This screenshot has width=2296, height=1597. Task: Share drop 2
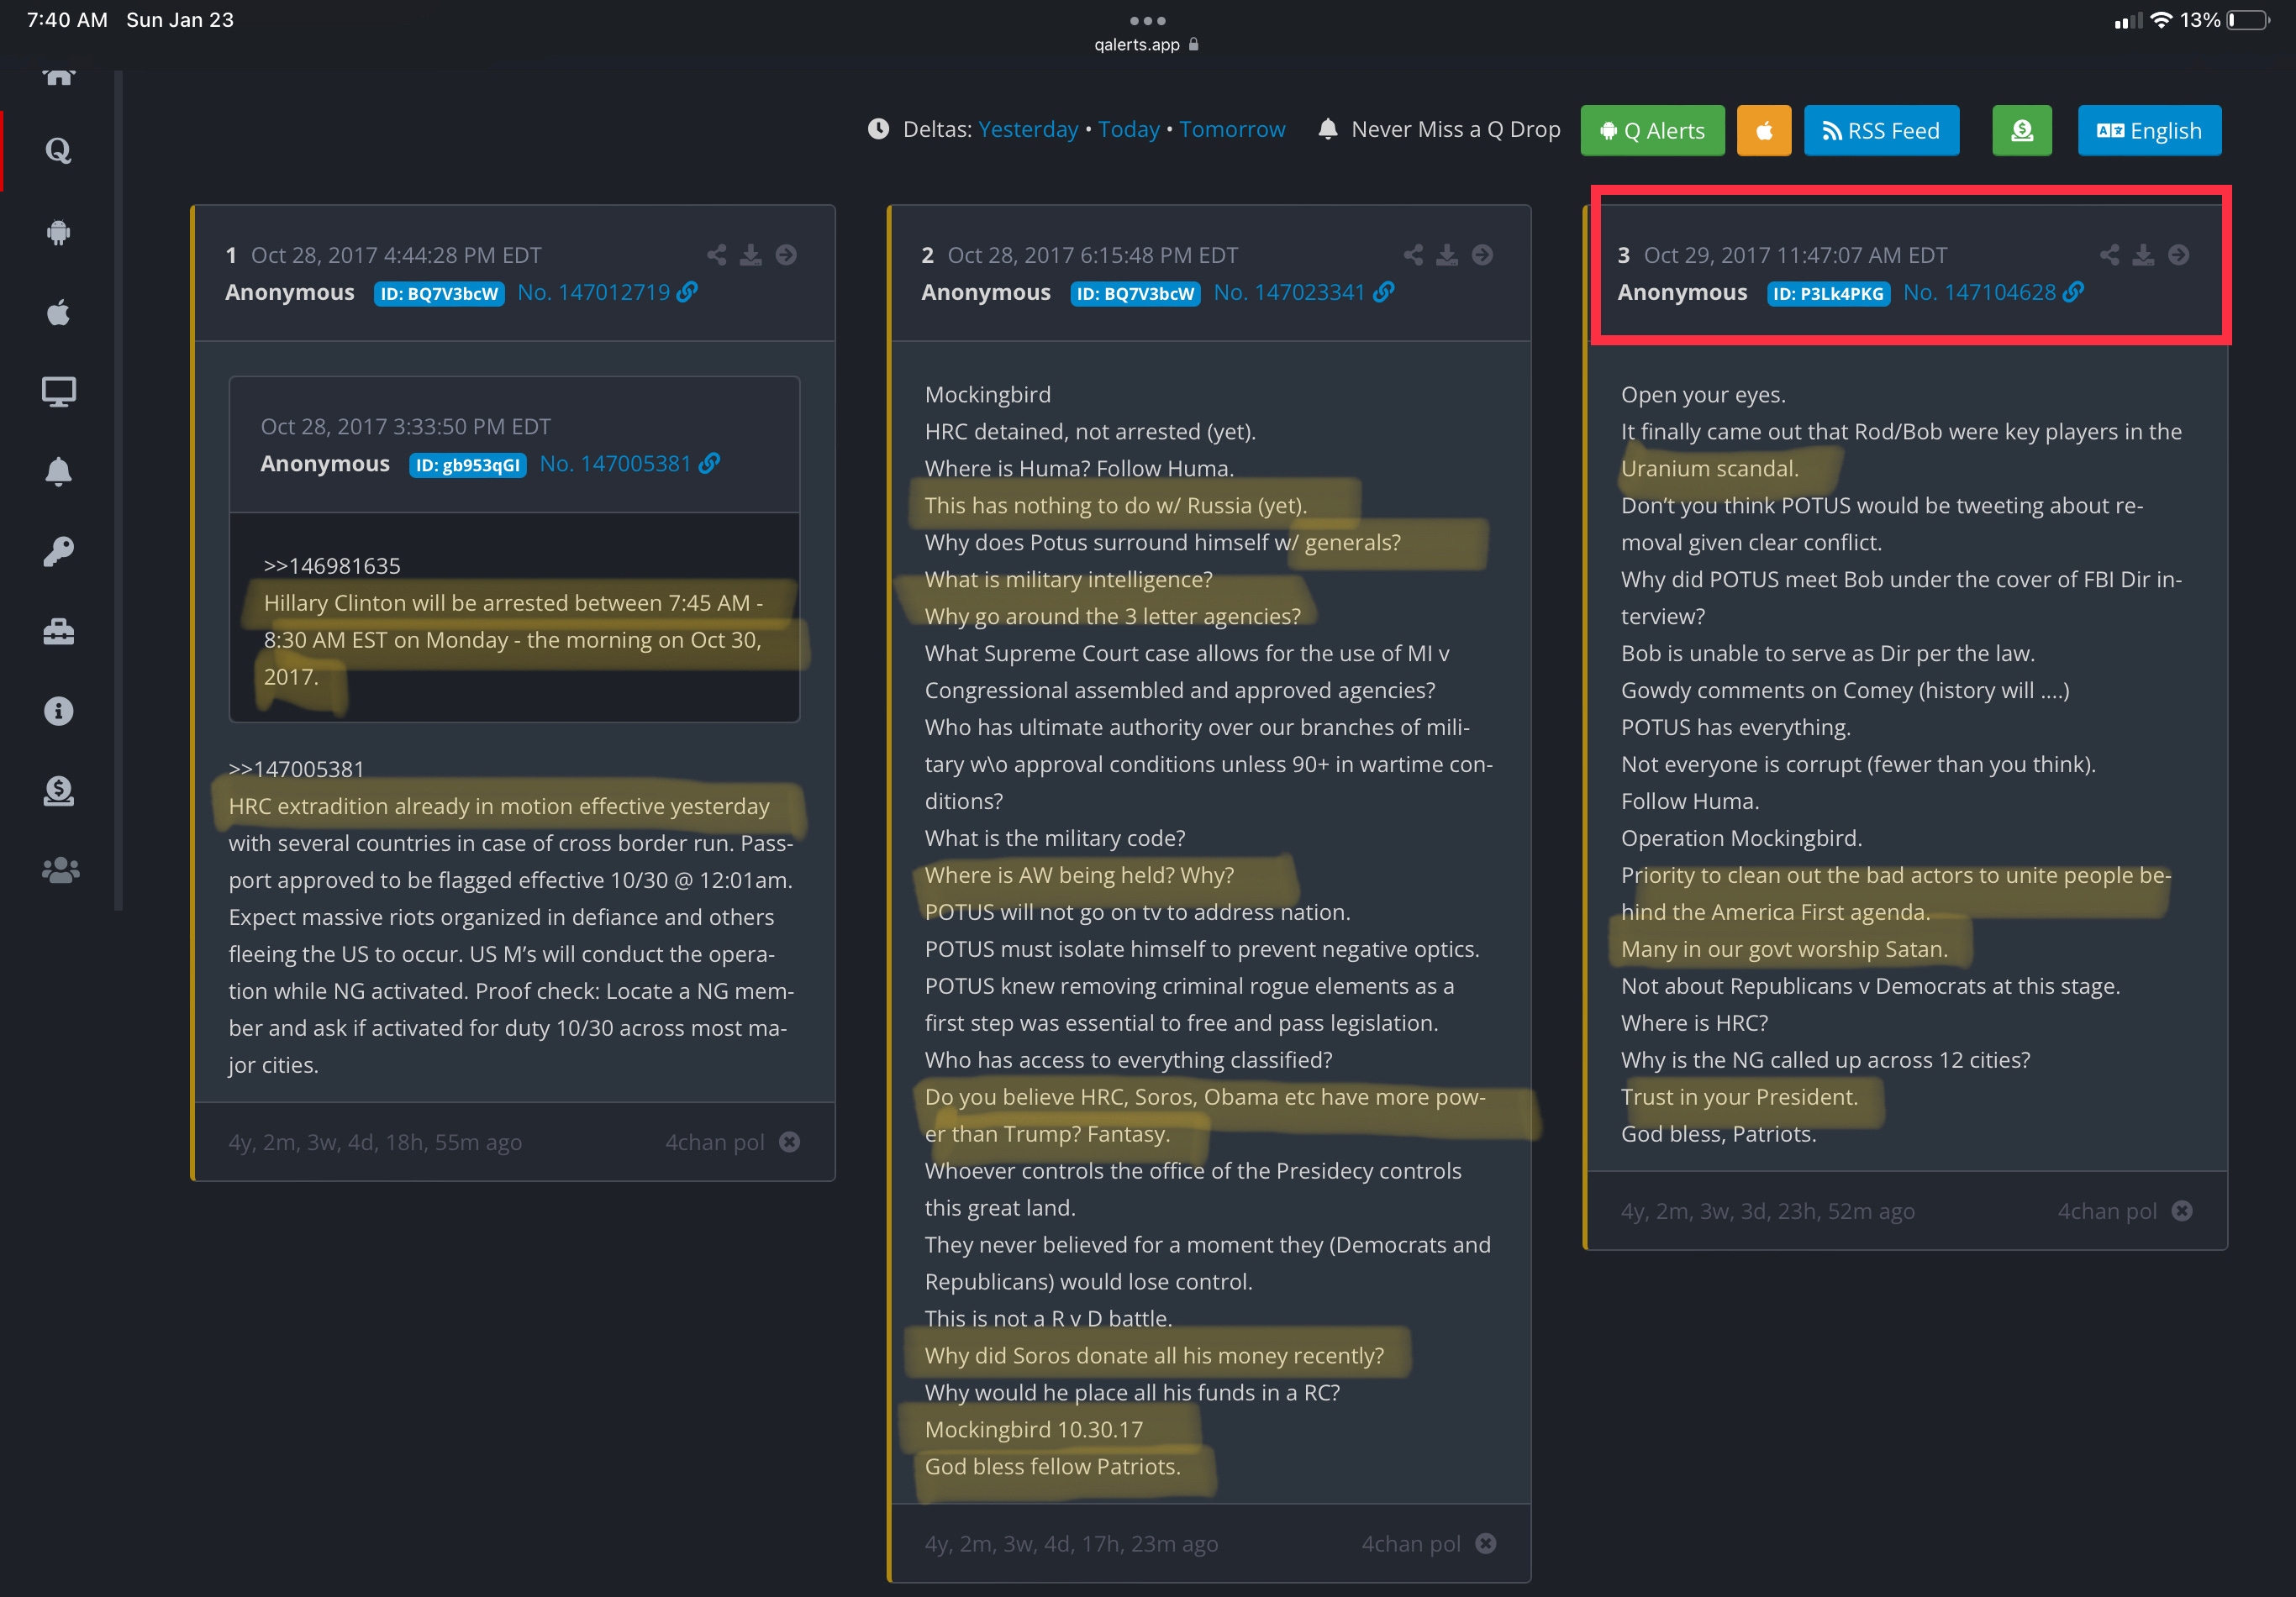coord(1412,255)
